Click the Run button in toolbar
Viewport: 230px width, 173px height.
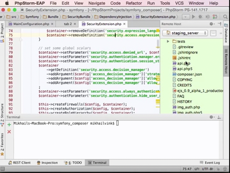[193, 17]
